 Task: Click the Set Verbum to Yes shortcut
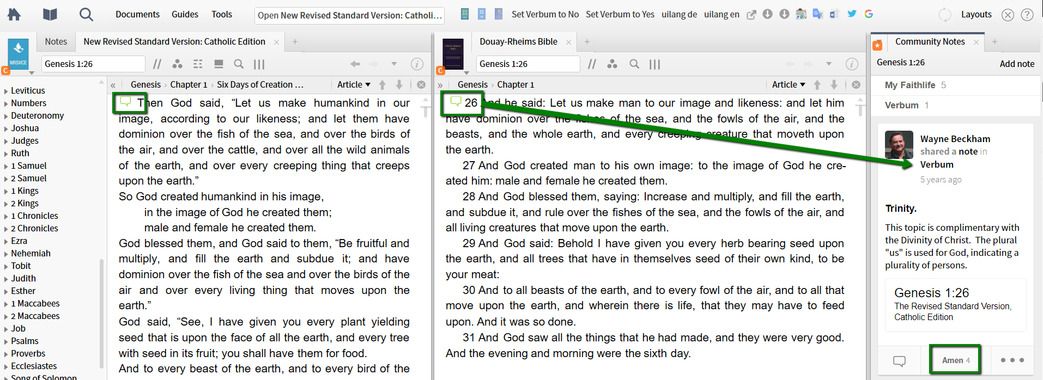tap(620, 15)
